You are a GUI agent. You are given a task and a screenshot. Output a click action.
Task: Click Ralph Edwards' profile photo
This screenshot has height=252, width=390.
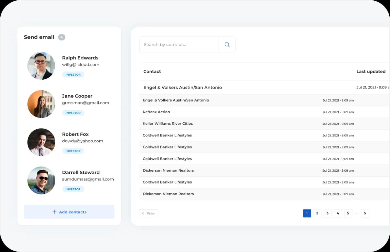tap(41, 66)
